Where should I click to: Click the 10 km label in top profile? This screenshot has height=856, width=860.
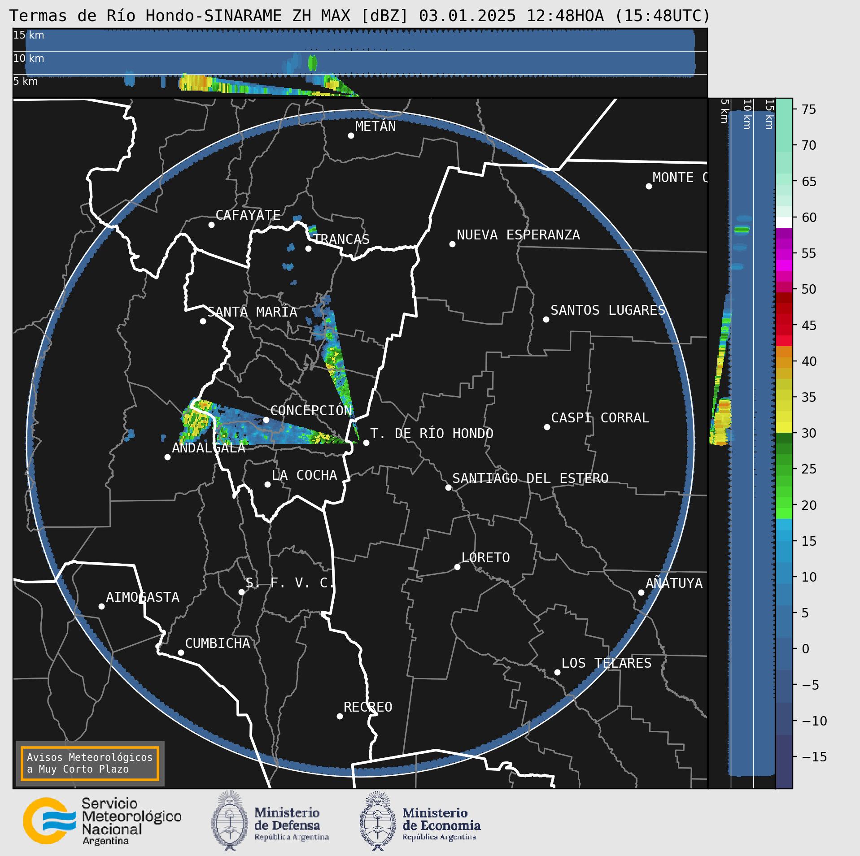[x=29, y=58]
